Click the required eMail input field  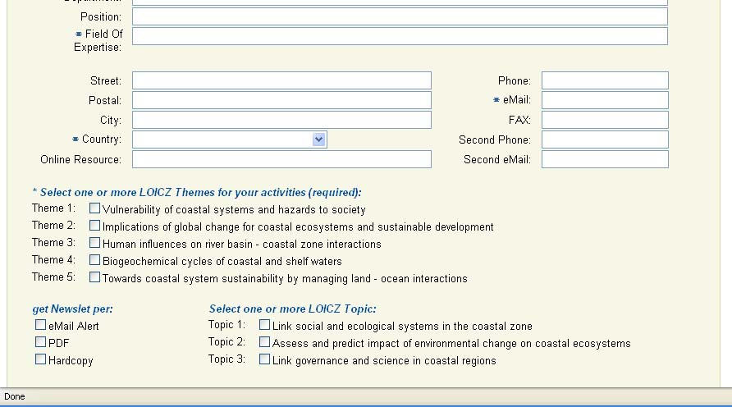605,100
